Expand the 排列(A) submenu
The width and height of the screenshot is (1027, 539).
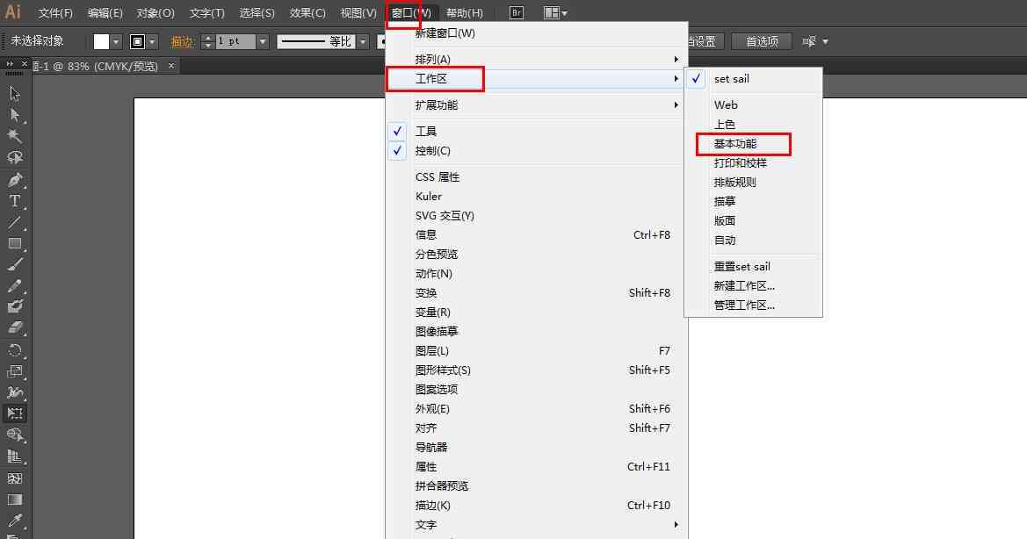[535, 59]
